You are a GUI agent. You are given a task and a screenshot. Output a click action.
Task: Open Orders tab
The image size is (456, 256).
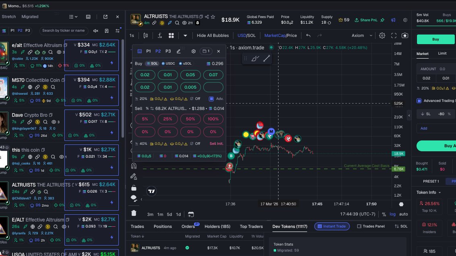(188, 226)
